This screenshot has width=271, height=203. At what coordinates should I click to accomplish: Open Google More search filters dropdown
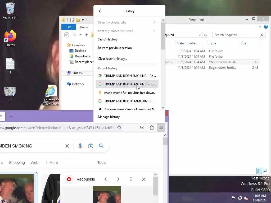coord(52,163)
